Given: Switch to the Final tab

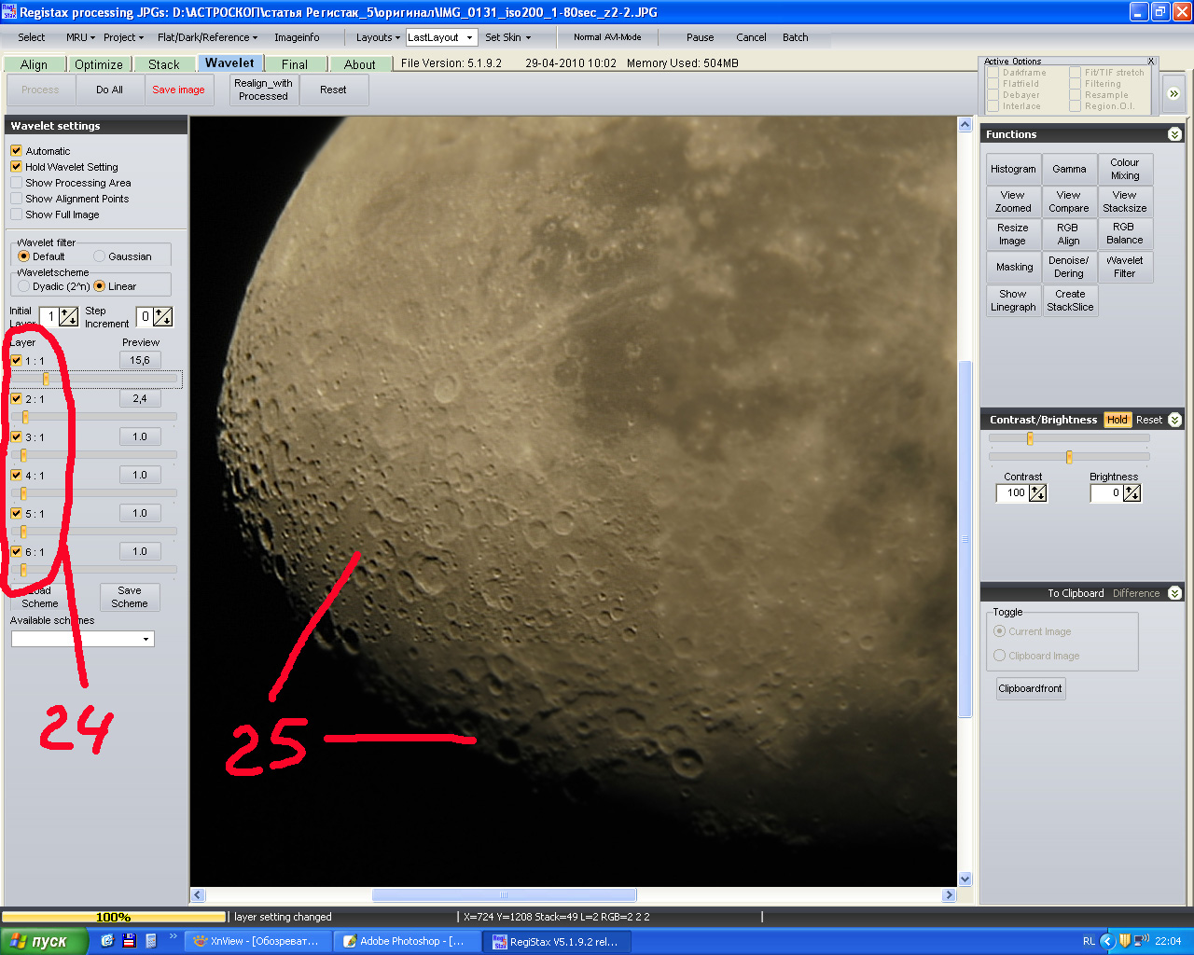Looking at the screenshot, I should pyautogui.click(x=295, y=64).
